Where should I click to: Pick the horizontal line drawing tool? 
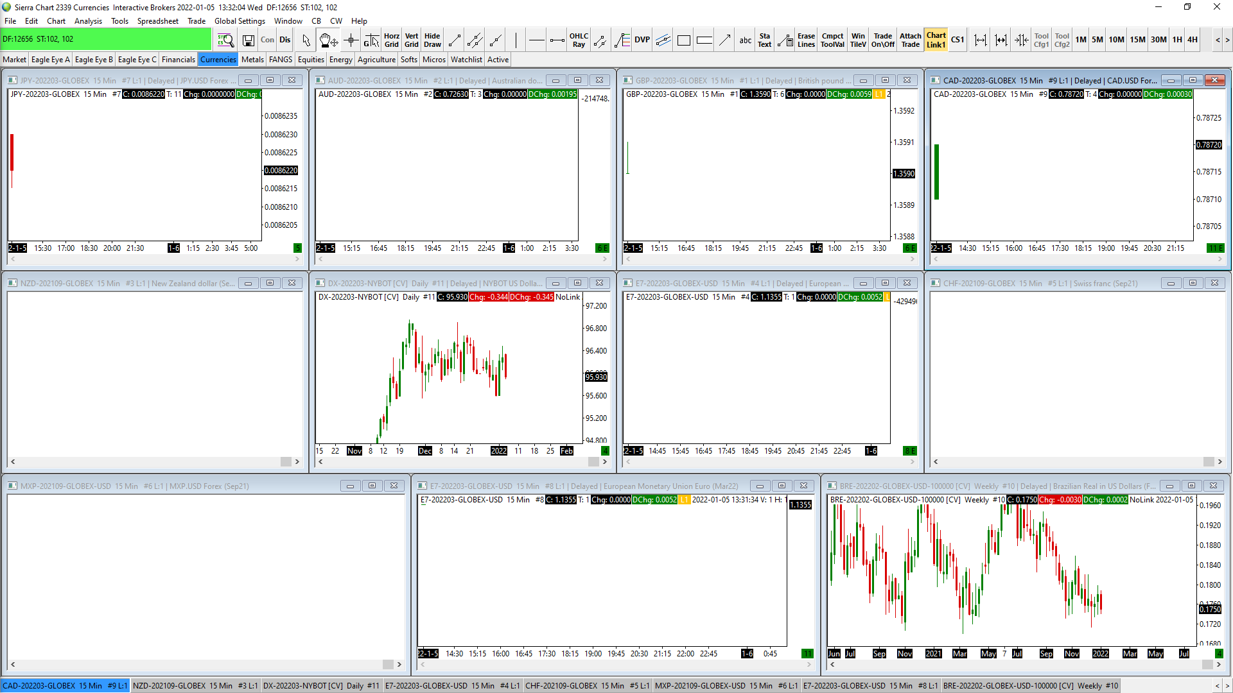point(536,40)
